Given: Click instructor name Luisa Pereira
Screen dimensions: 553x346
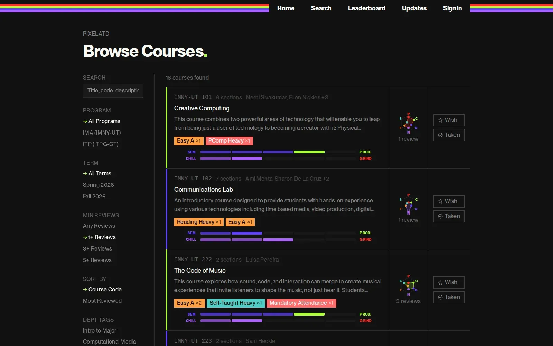Looking at the screenshot, I should click(x=262, y=259).
